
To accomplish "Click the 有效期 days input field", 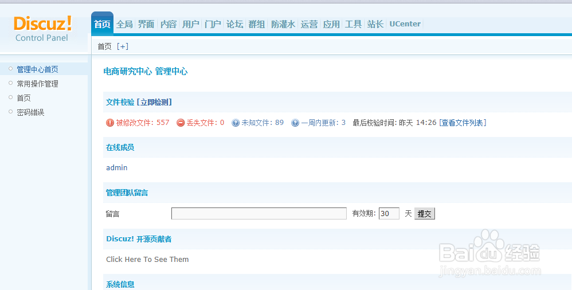I will click(x=389, y=213).
